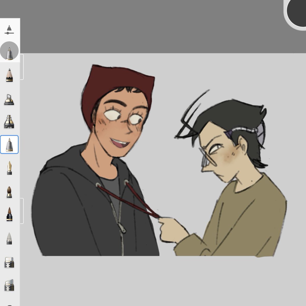Choose the gold-nib fountain pen brush

(x=9, y=168)
